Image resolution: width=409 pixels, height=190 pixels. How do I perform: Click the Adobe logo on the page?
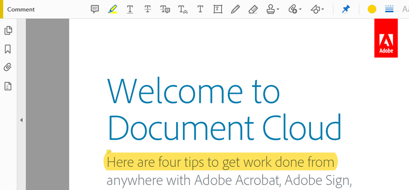386,38
